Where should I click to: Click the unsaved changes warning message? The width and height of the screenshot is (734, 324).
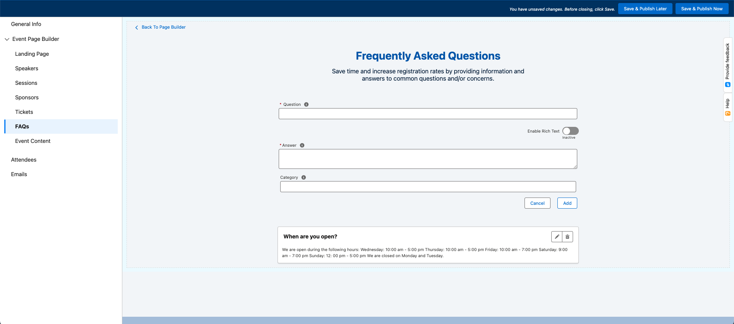562,9
